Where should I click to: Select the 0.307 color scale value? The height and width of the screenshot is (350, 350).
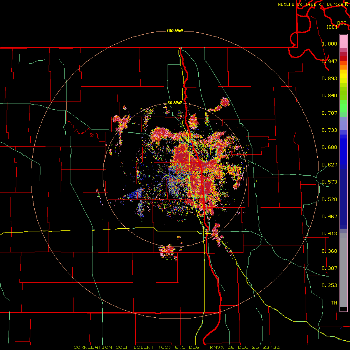point(329,268)
